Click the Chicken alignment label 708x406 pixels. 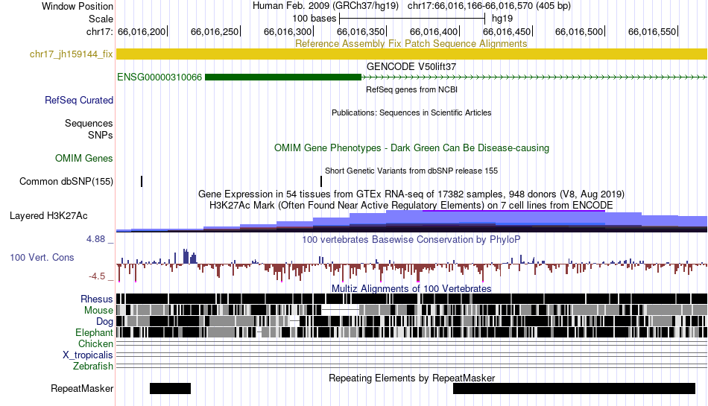(x=95, y=343)
